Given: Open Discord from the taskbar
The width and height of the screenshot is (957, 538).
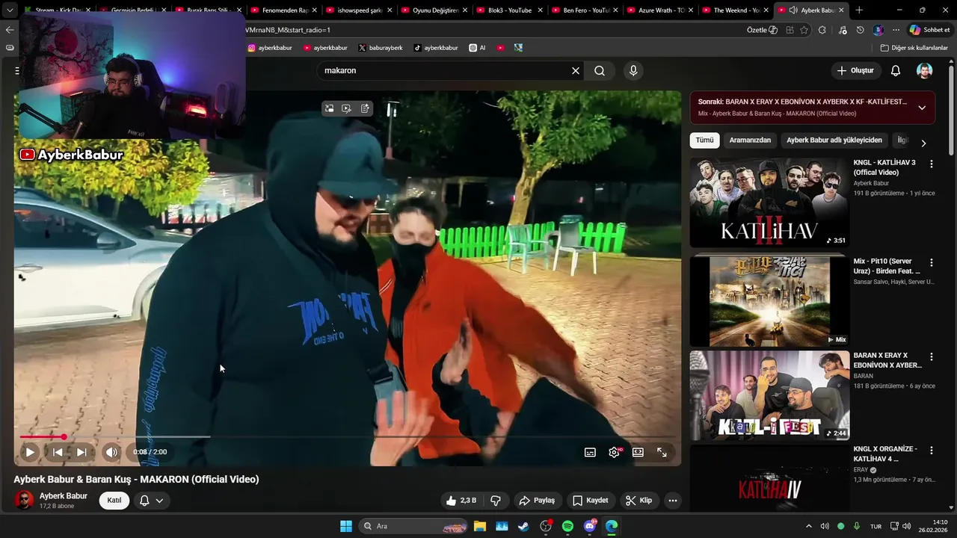Looking at the screenshot, I should pos(590,526).
